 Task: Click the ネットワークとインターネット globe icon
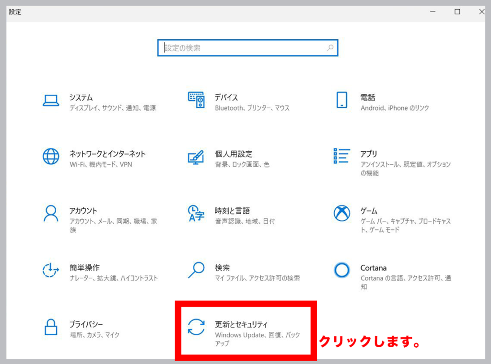(51, 156)
